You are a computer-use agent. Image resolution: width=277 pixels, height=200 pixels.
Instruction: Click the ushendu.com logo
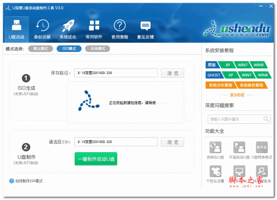(x=237, y=29)
